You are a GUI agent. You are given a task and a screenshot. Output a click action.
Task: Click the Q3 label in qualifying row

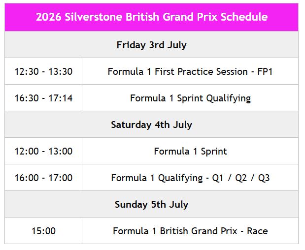coord(264,178)
